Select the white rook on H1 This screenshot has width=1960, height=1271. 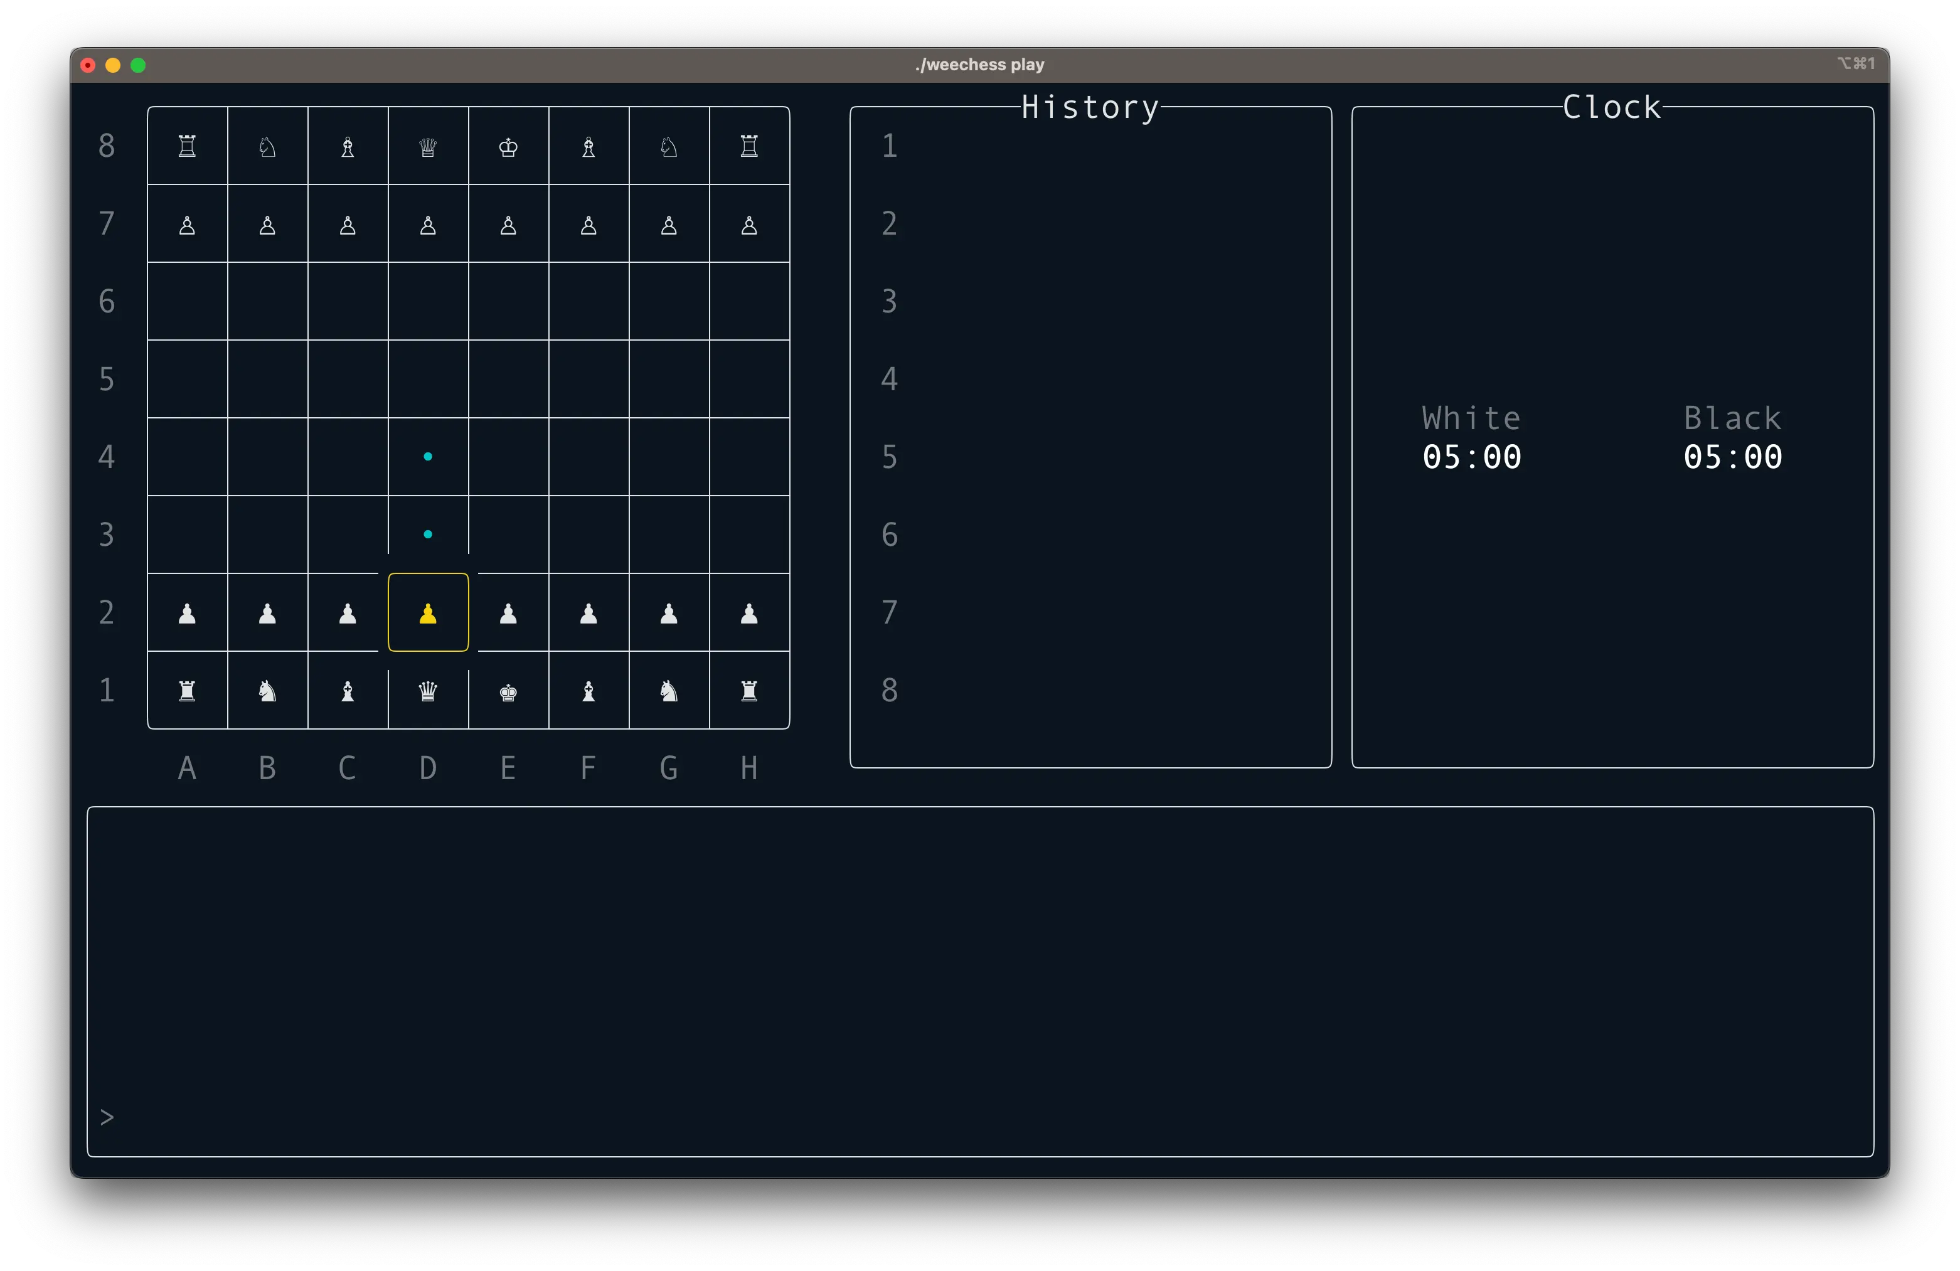(748, 691)
